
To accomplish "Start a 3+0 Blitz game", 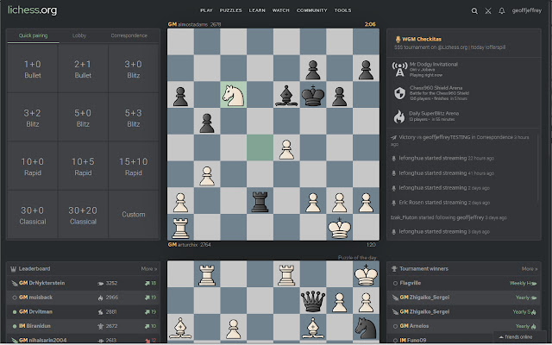I will tap(134, 69).
